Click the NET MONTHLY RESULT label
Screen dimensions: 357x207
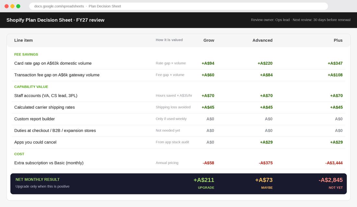point(38,180)
